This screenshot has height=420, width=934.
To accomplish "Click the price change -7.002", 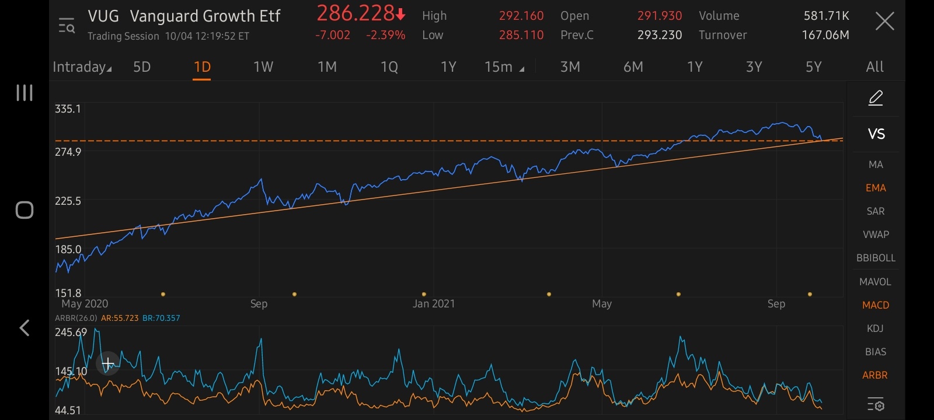I will tap(333, 35).
